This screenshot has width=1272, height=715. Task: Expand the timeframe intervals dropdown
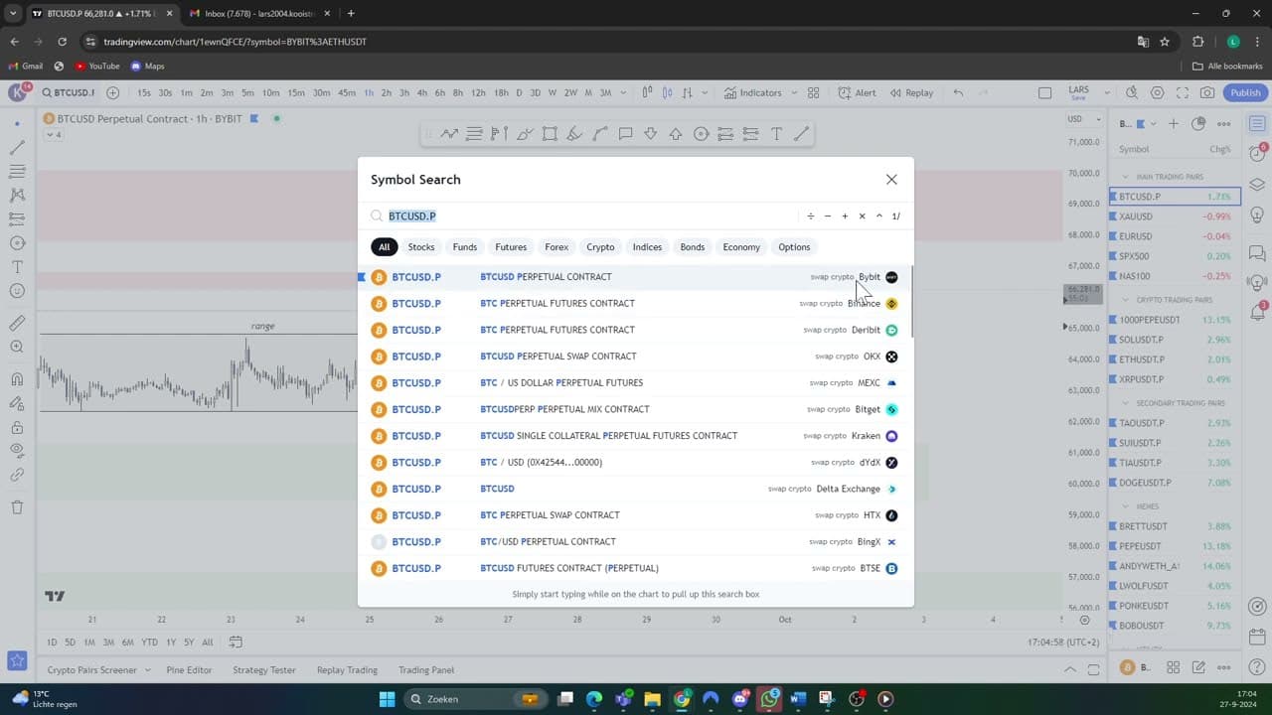[x=624, y=92]
